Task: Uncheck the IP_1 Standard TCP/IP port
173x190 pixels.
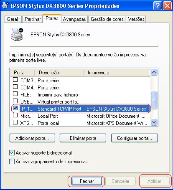Action: 15,108
